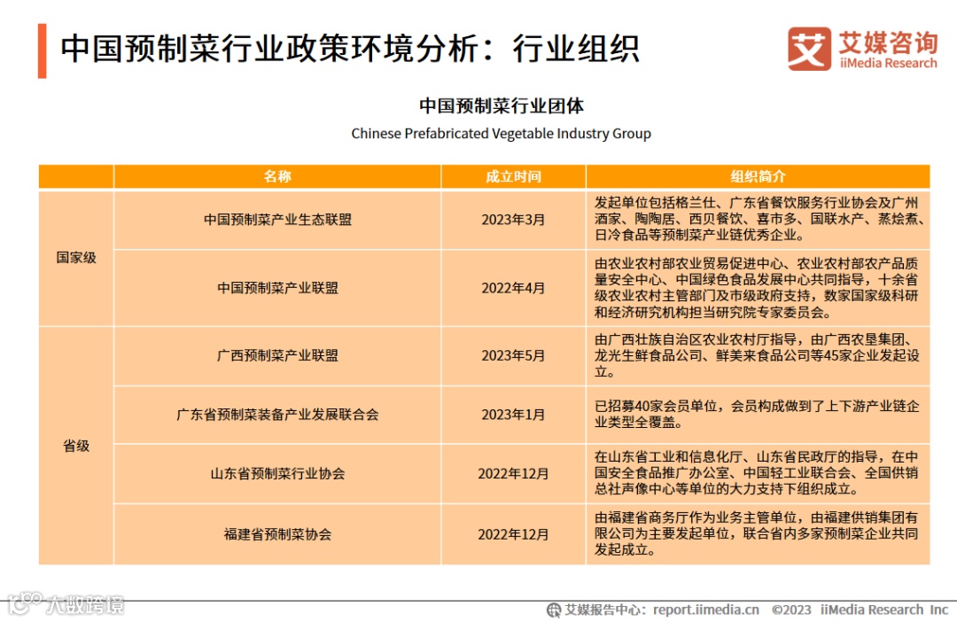The height and width of the screenshot is (622, 957).
Task: Select the description starting 由福建省商务厅作为业务主管单位
Action: pyautogui.click(x=758, y=534)
